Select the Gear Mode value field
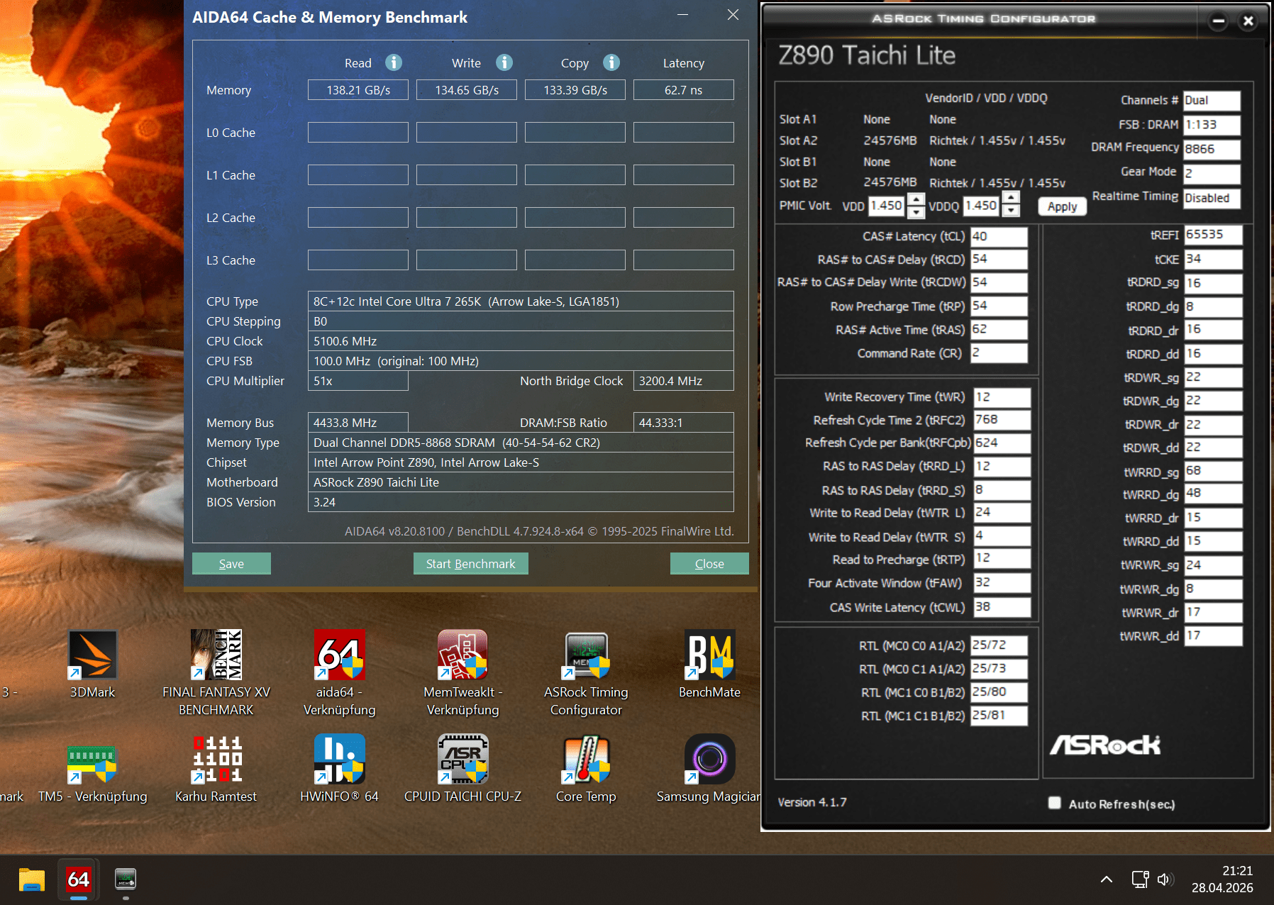This screenshot has height=905, width=1274. click(1212, 173)
